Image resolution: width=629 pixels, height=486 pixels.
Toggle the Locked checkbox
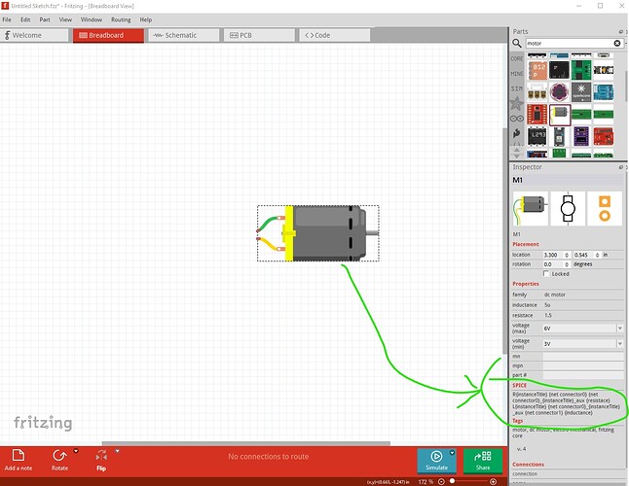548,273
